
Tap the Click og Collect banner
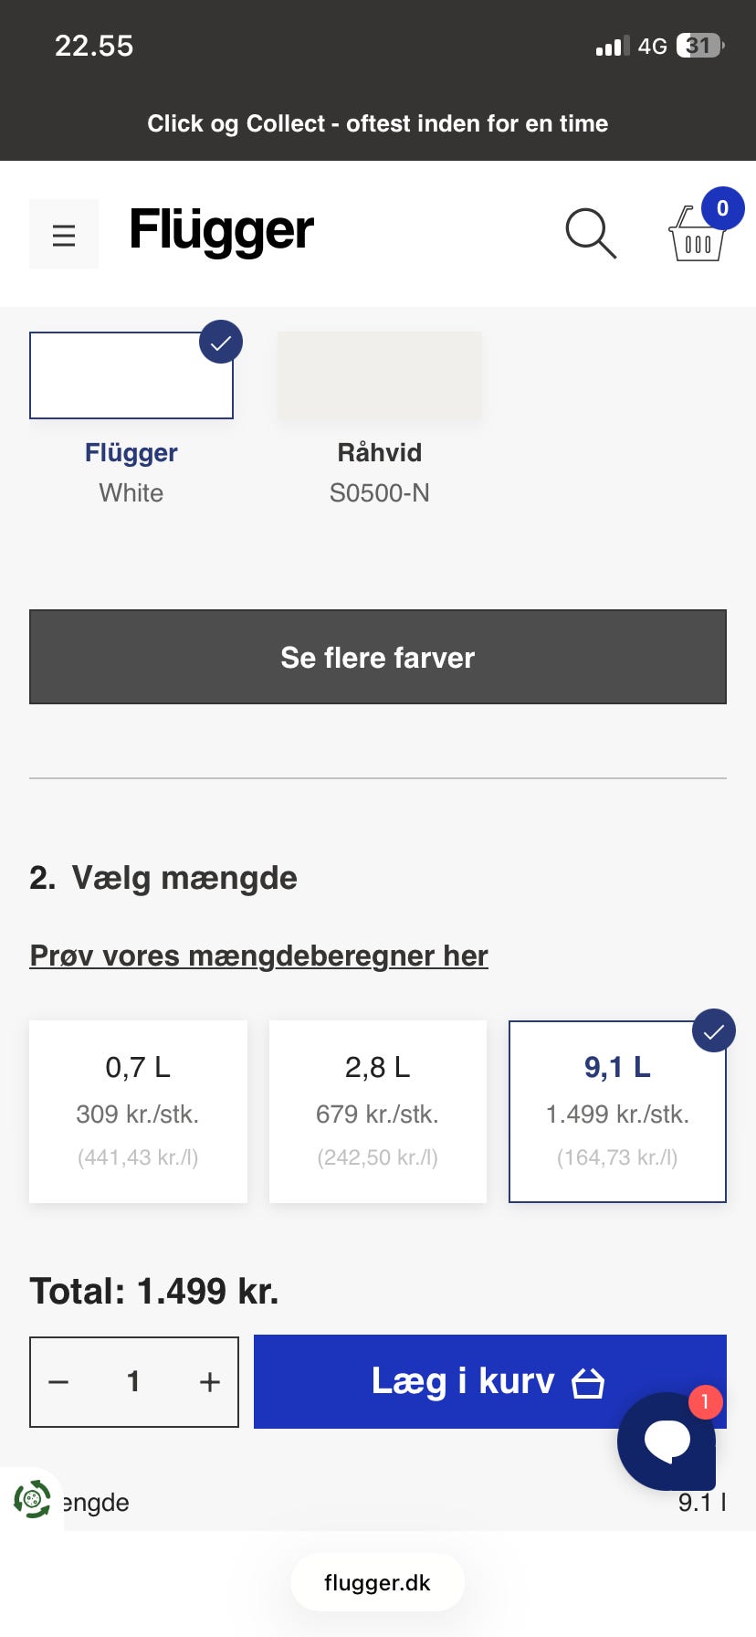378,123
